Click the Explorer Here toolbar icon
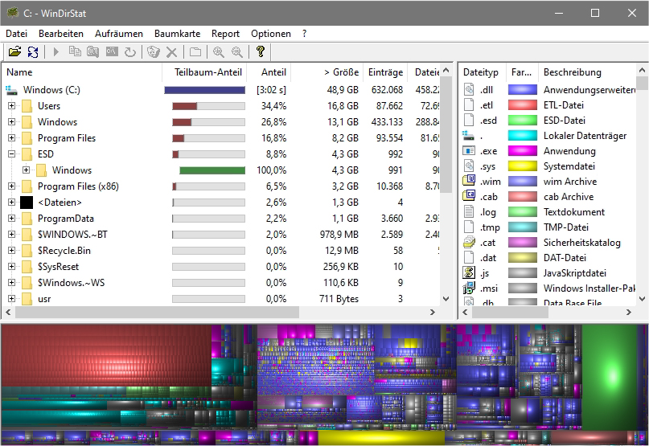Screen dimensions: 649x446 click(93, 51)
